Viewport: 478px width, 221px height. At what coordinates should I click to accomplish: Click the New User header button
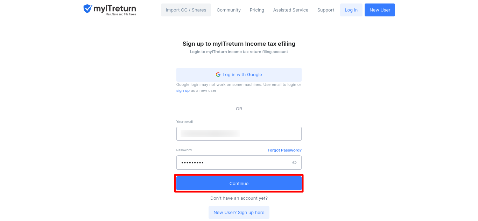point(380,10)
